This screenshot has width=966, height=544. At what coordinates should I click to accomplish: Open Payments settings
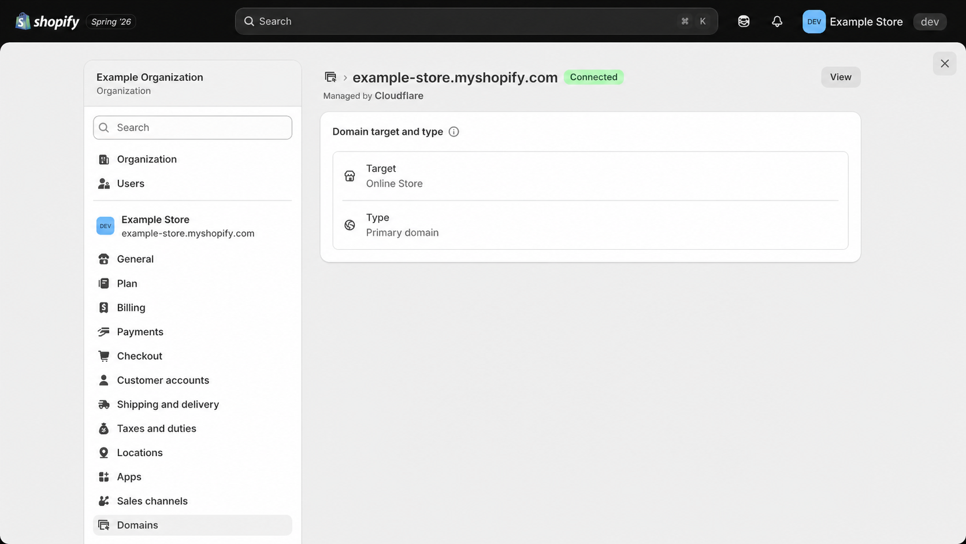192,332
